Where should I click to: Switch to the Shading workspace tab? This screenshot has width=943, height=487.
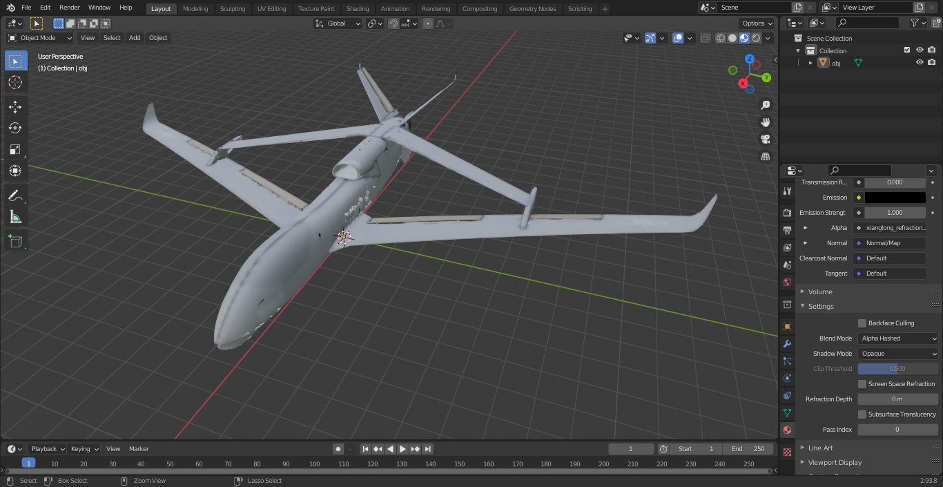[357, 8]
